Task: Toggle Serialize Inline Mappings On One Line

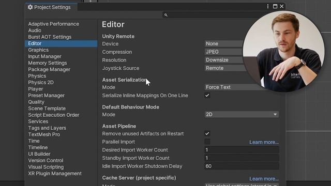Action: pyautogui.click(x=207, y=95)
